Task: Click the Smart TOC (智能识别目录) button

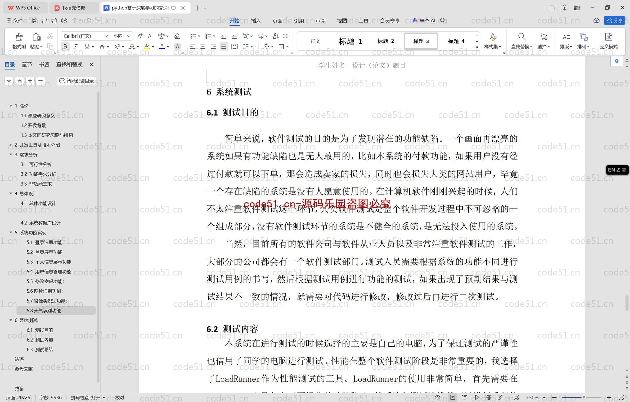Action: click(76, 81)
